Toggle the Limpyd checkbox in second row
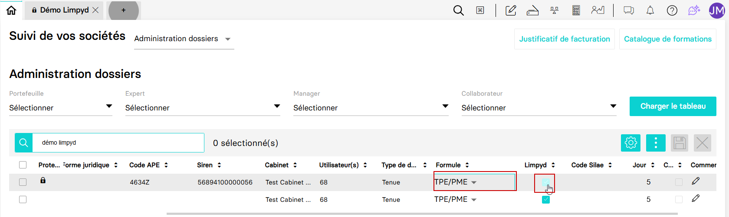 [546, 200]
